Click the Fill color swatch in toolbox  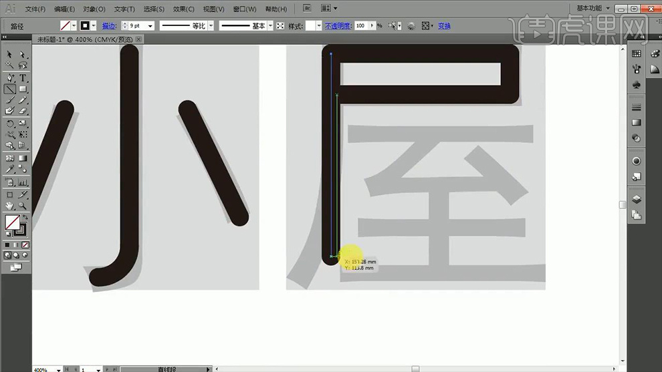pyautogui.click(x=11, y=222)
